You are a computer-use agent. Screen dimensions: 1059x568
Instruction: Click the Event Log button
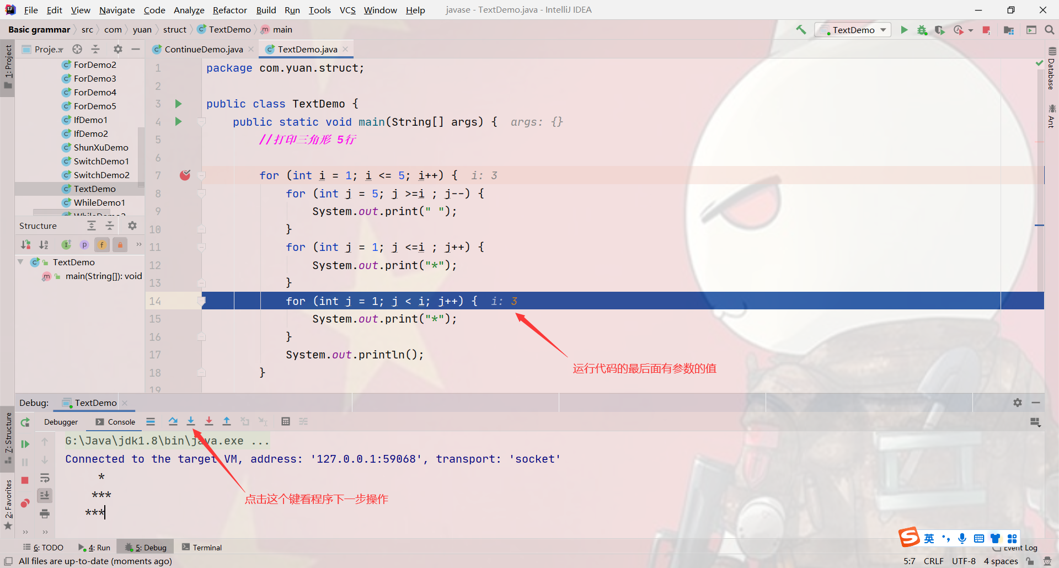(1015, 548)
